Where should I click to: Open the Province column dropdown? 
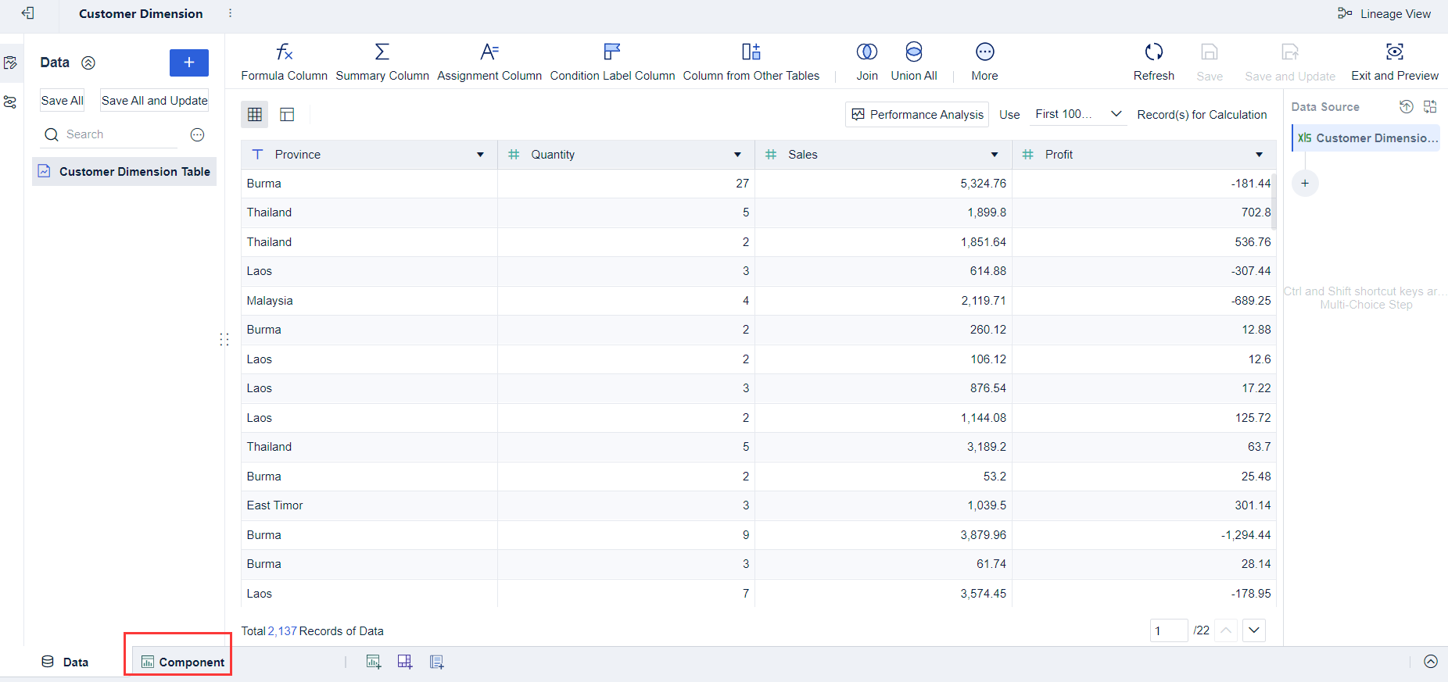(480, 155)
